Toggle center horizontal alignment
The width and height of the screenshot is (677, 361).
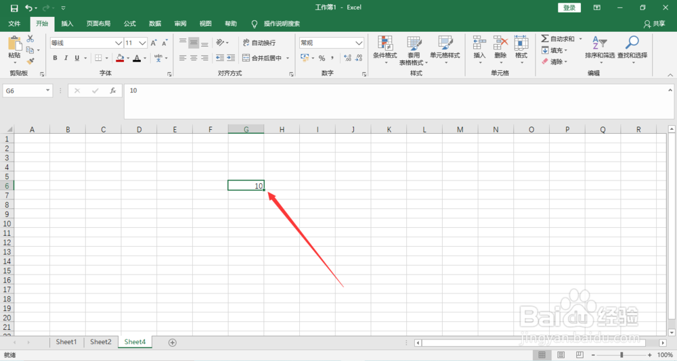(194, 57)
